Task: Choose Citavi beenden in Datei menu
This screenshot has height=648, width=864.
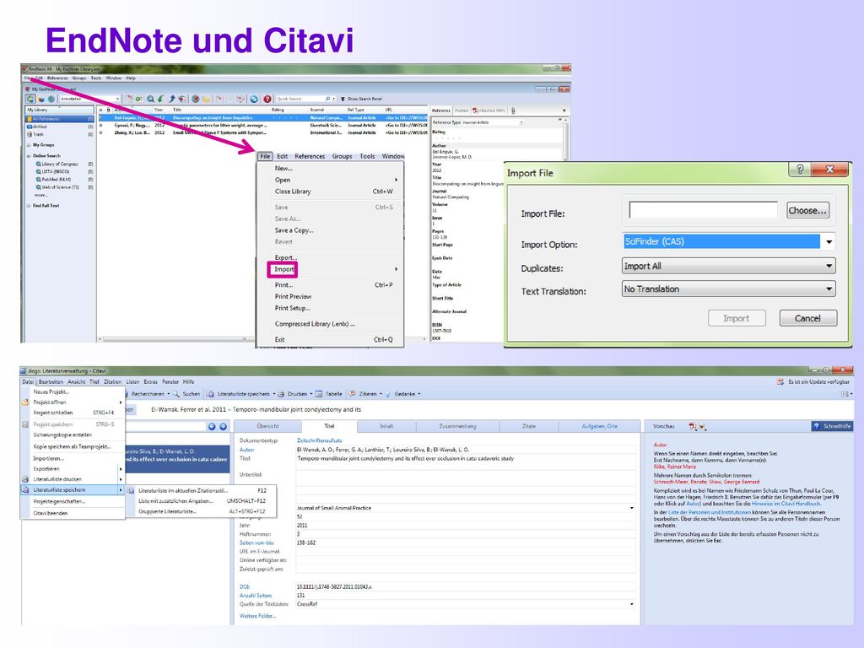Action: coord(50,514)
